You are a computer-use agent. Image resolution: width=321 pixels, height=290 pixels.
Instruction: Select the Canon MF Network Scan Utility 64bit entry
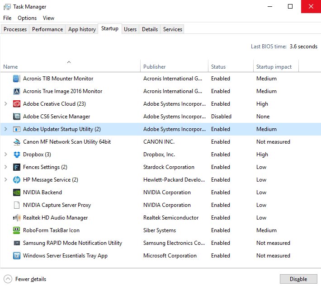(67, 142)
